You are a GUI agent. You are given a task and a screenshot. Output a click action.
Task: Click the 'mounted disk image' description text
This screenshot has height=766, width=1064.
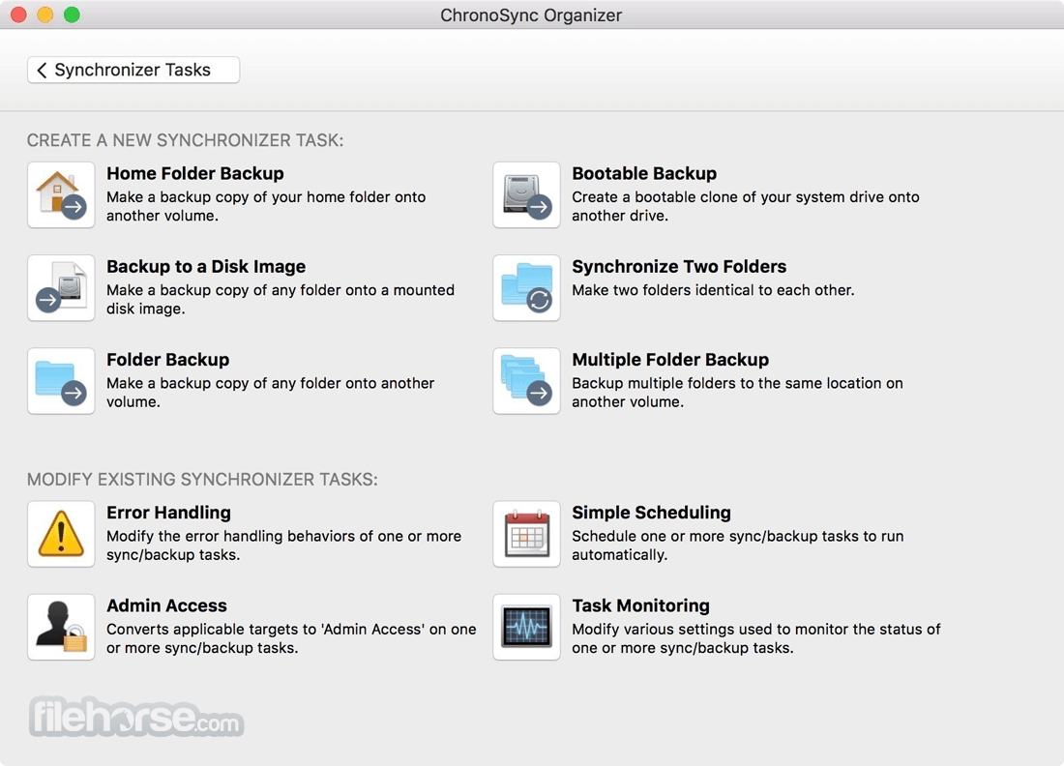pyautogui.click(x=281, y=299)
